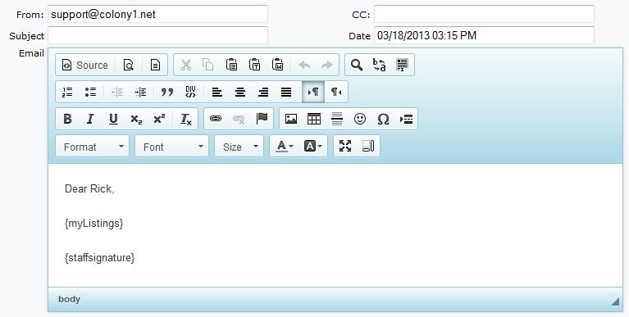629x317 pixels.
Task: Open the Templates document icon
Action: (x=155, y=65)
